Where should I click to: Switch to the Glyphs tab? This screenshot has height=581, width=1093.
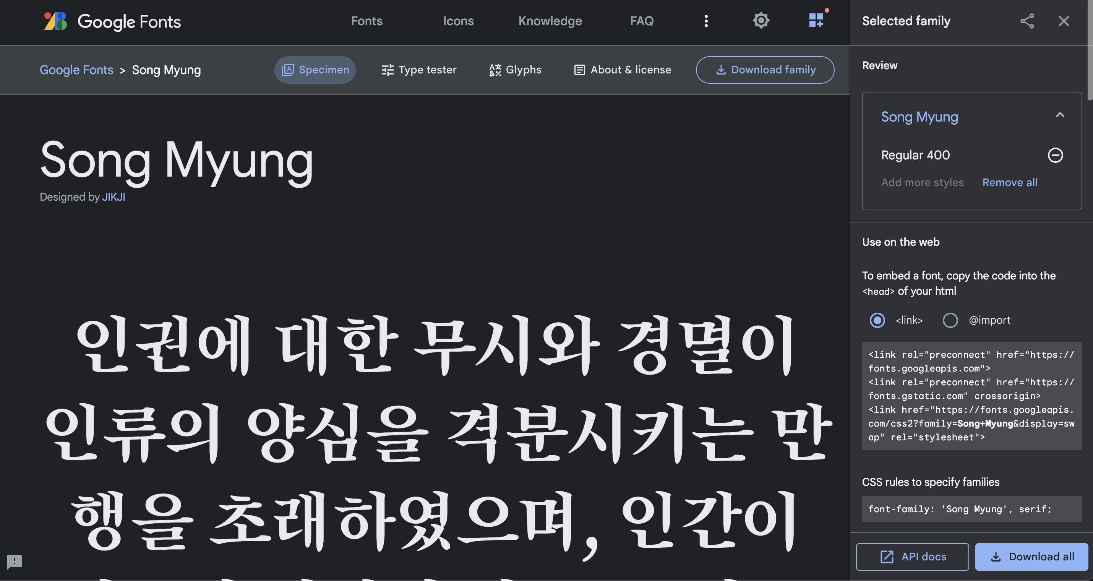[515, 70]
